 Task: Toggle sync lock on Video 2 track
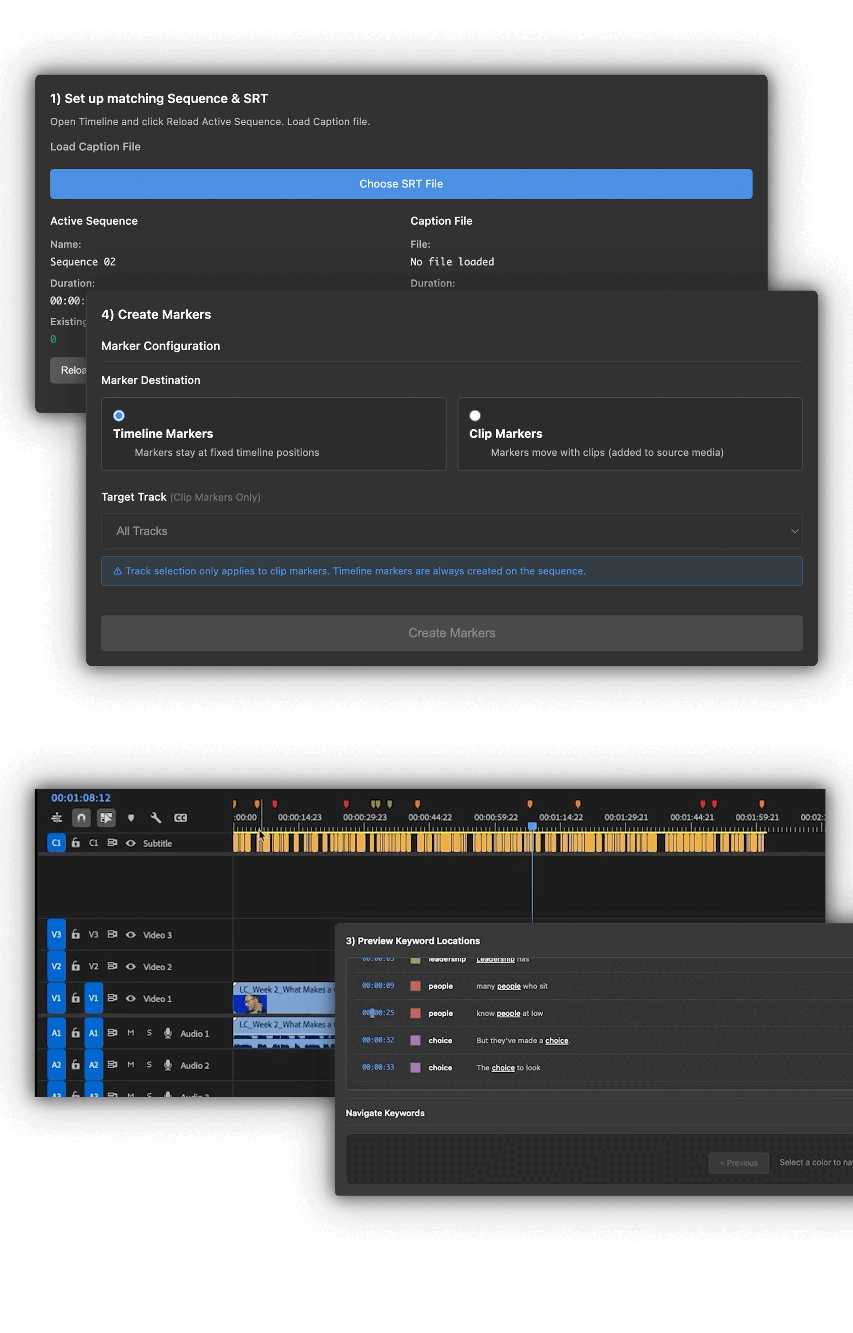pyautogui.click(x=112, y=966)
